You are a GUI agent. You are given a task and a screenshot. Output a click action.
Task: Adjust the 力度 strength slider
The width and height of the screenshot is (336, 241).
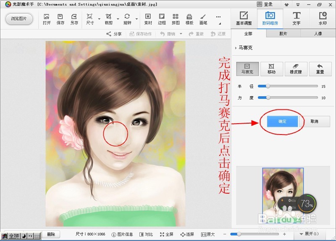288,98
